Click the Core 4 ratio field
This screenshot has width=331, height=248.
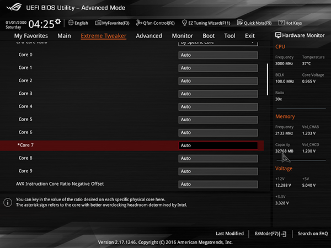tap(218, 107)
